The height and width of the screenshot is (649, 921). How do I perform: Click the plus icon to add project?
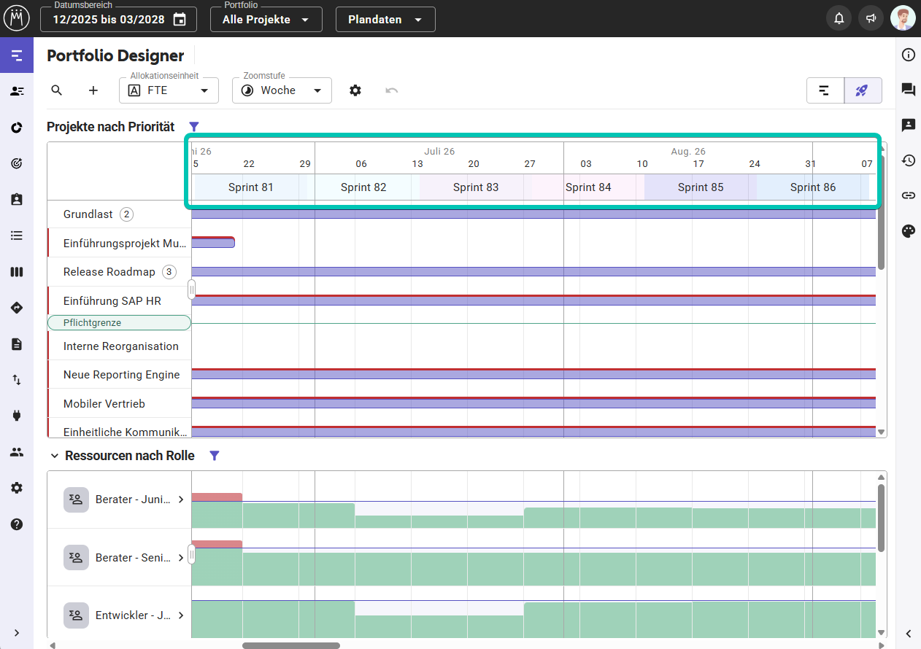(93, 90)
